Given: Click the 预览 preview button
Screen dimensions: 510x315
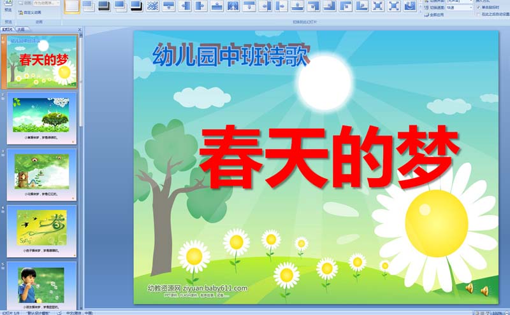Looking at the screenshot, I should [8, 6].
